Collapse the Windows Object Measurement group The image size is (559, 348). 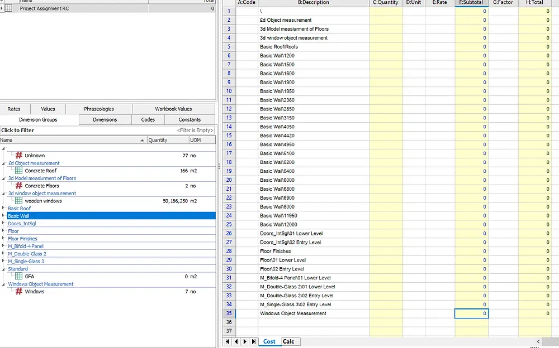[3, 284]
